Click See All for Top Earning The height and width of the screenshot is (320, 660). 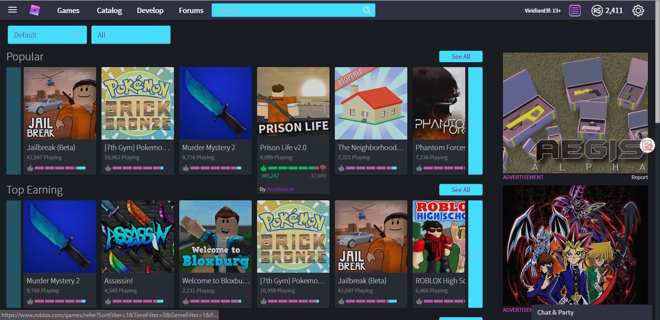pyautogui.click(x=461, y=190)
